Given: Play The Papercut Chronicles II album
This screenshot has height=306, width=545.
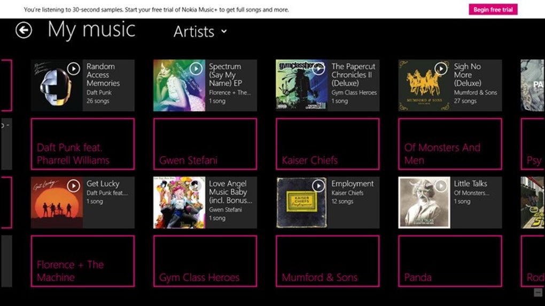Looking at the screenshot, I should pyautogui.click(x=318, y=68).
